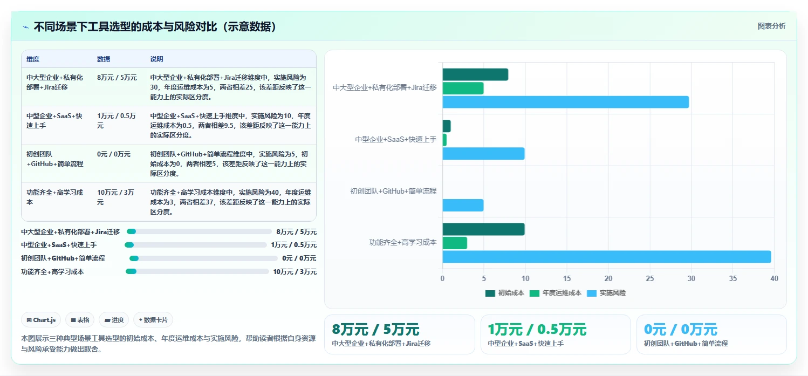808x376 pixels.
Task: Click the 图表分析 label in header
Action: (x=771, y=26)
